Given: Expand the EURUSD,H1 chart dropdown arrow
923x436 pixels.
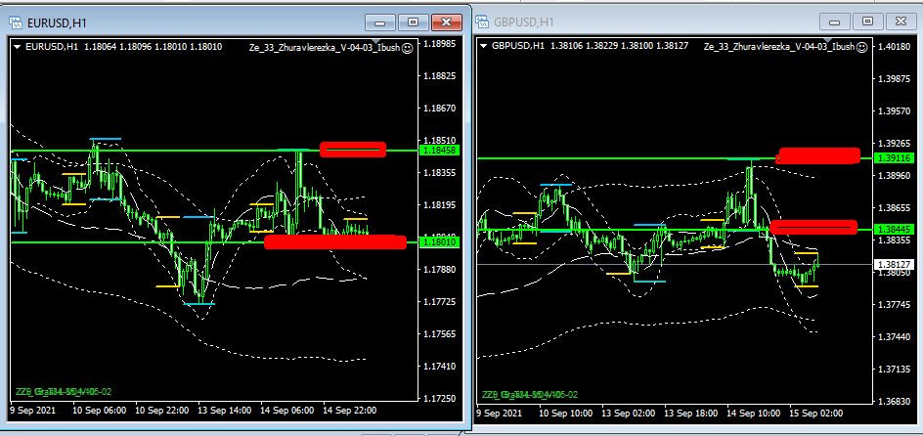Looking at the screenshot, I should [x=18, y=45].
